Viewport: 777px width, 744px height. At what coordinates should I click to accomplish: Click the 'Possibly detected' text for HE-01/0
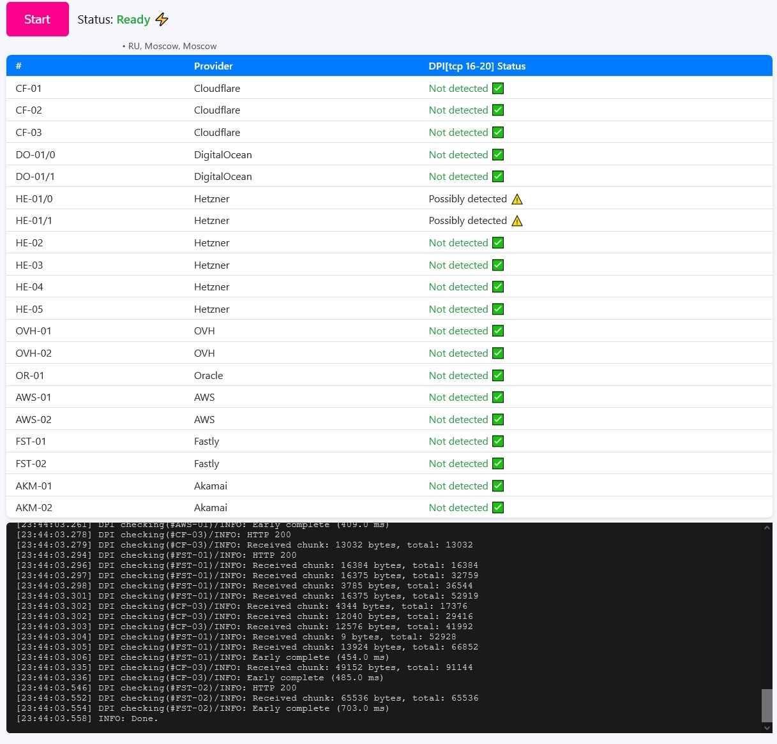click(467, 199)
